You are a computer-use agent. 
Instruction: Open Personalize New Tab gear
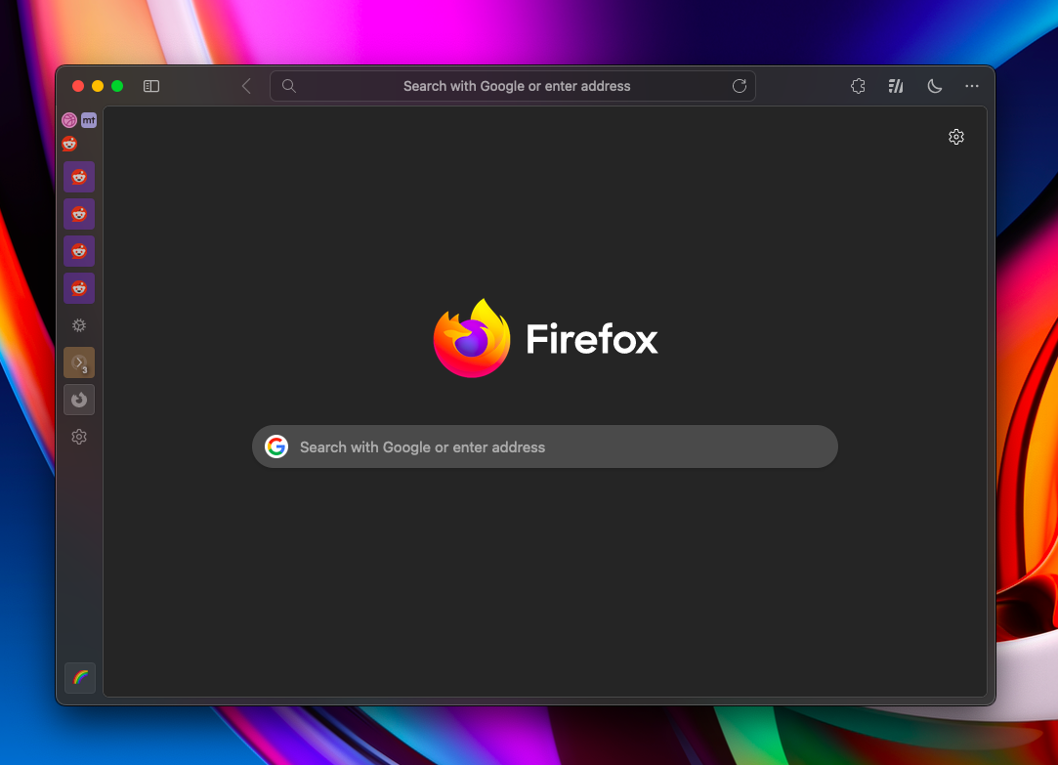pos(956,137)
